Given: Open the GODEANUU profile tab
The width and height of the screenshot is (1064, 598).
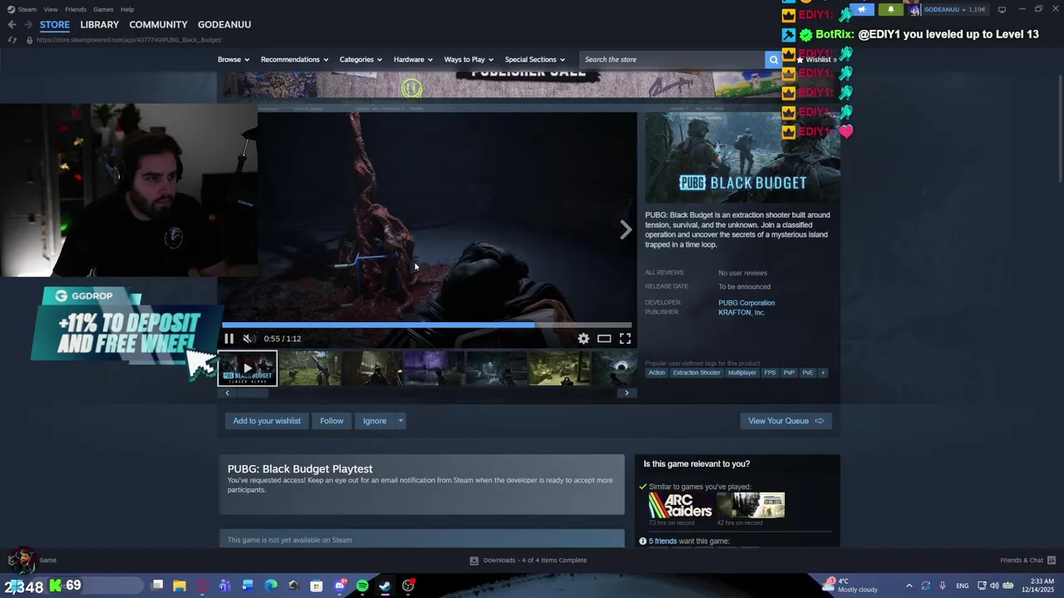Looking at the screenshot, I should [224, 24].
